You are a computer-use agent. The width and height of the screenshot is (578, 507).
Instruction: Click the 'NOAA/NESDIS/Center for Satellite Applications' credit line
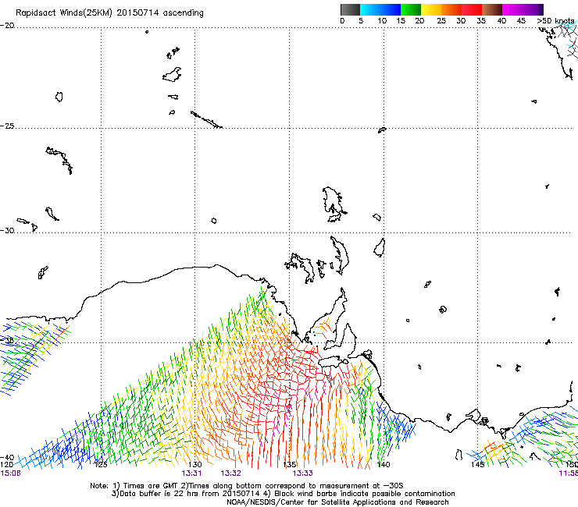pos(337,502)
